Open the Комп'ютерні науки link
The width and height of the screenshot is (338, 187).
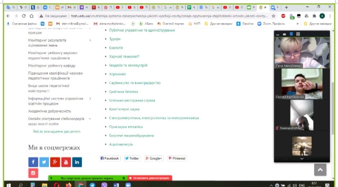click(124, 109)
